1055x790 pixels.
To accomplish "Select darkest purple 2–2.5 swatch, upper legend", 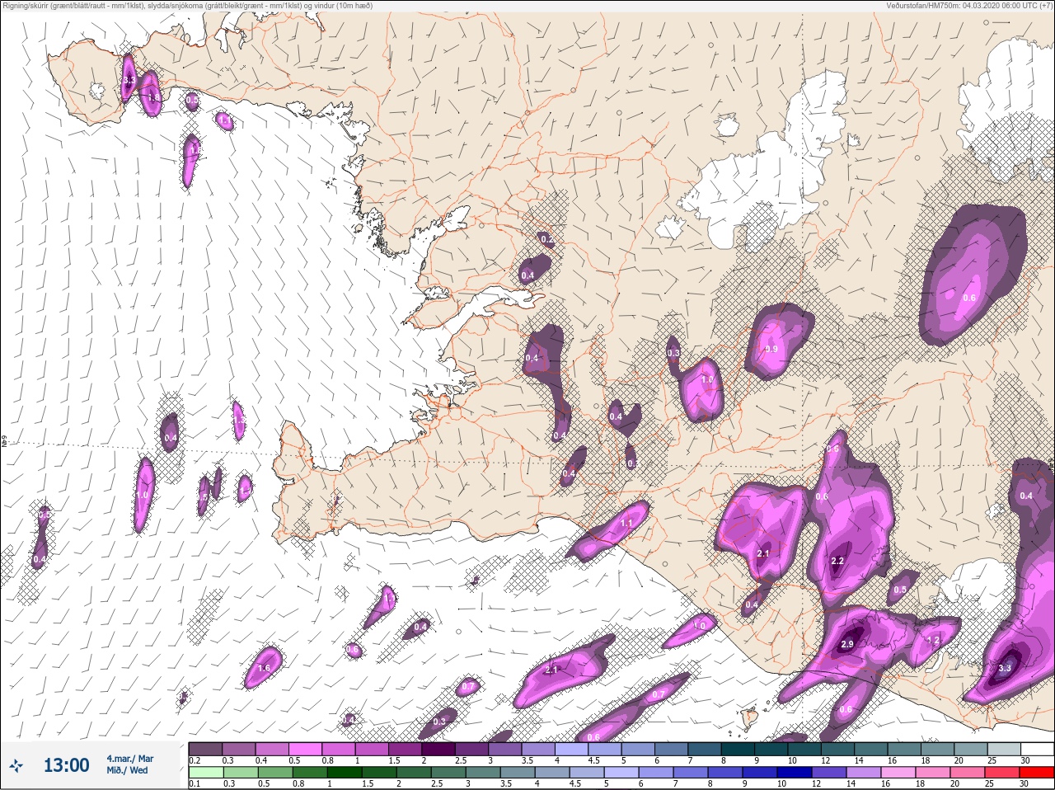I will [438, 749].
